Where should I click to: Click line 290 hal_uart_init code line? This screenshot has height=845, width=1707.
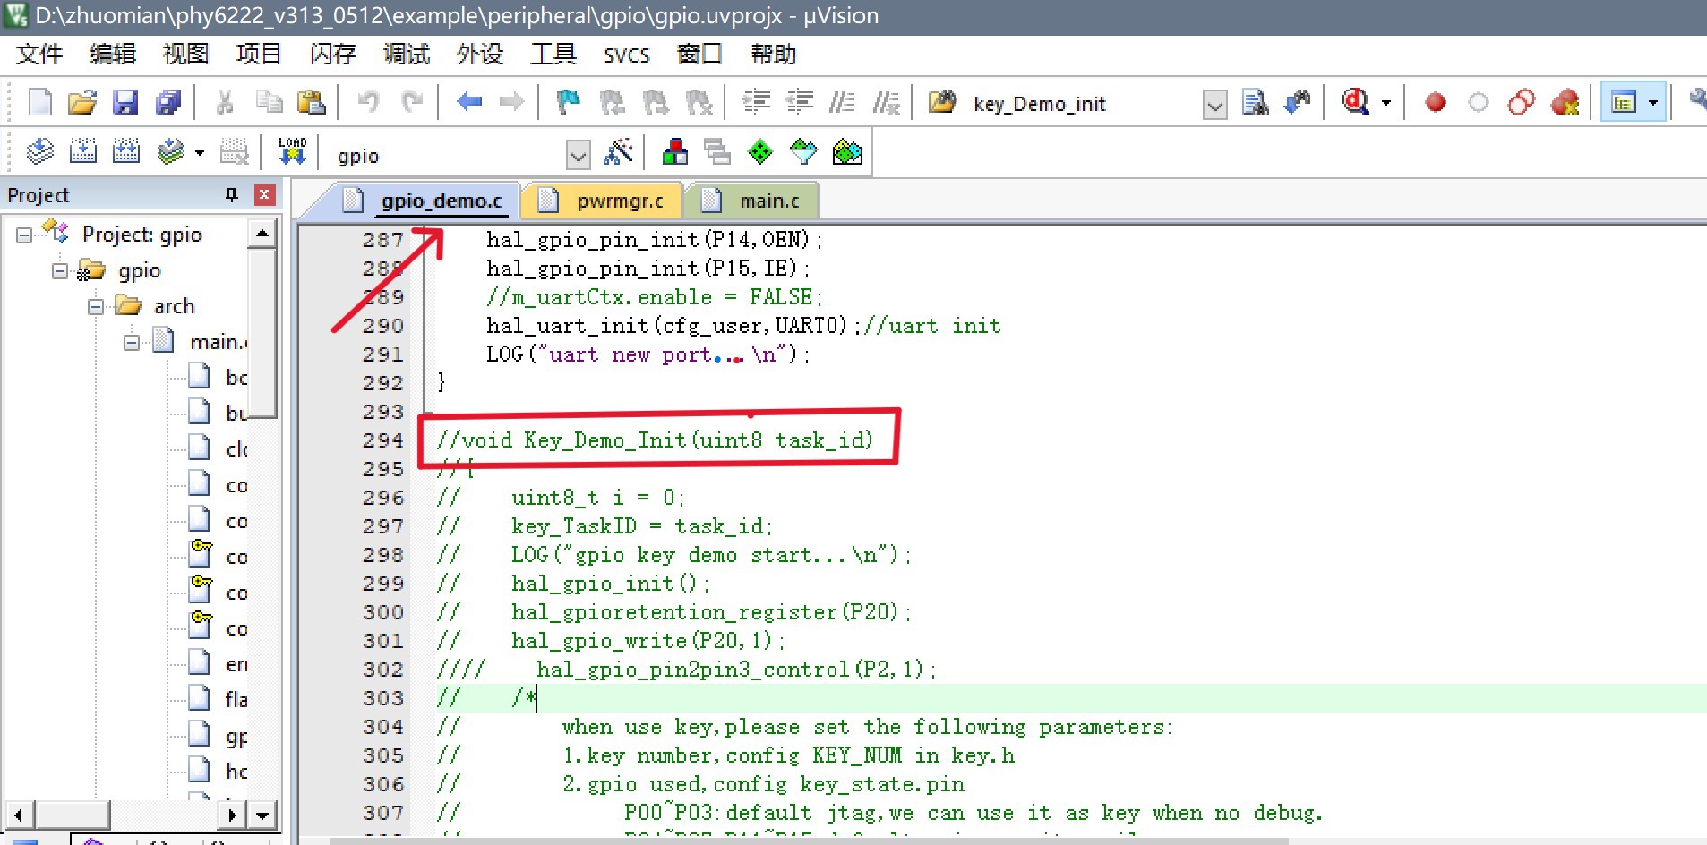[x=742, y=325]
